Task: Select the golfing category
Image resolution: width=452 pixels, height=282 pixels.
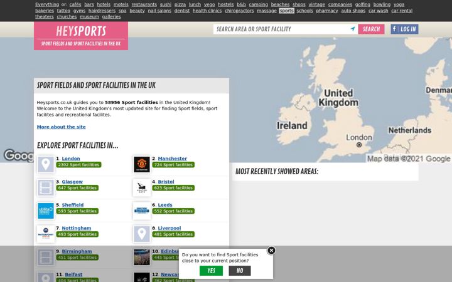Action: 363,4
